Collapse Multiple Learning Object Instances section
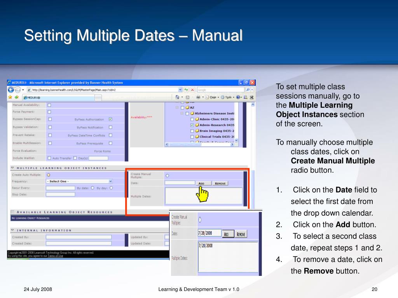 [12, 168]
